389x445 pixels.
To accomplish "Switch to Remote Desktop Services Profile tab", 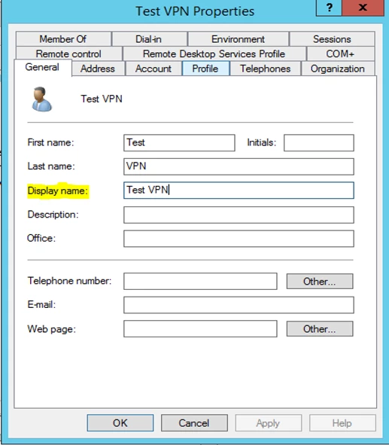I will [214, 53].
